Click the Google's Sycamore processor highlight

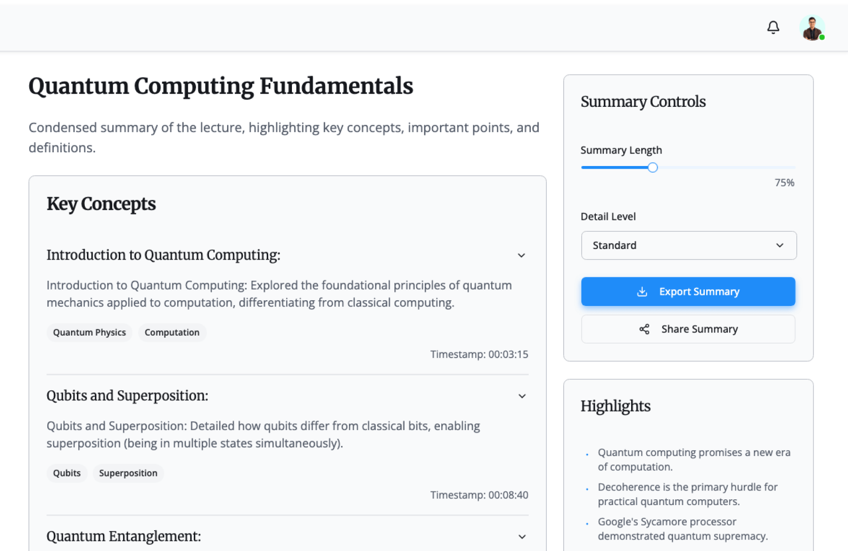682,528
